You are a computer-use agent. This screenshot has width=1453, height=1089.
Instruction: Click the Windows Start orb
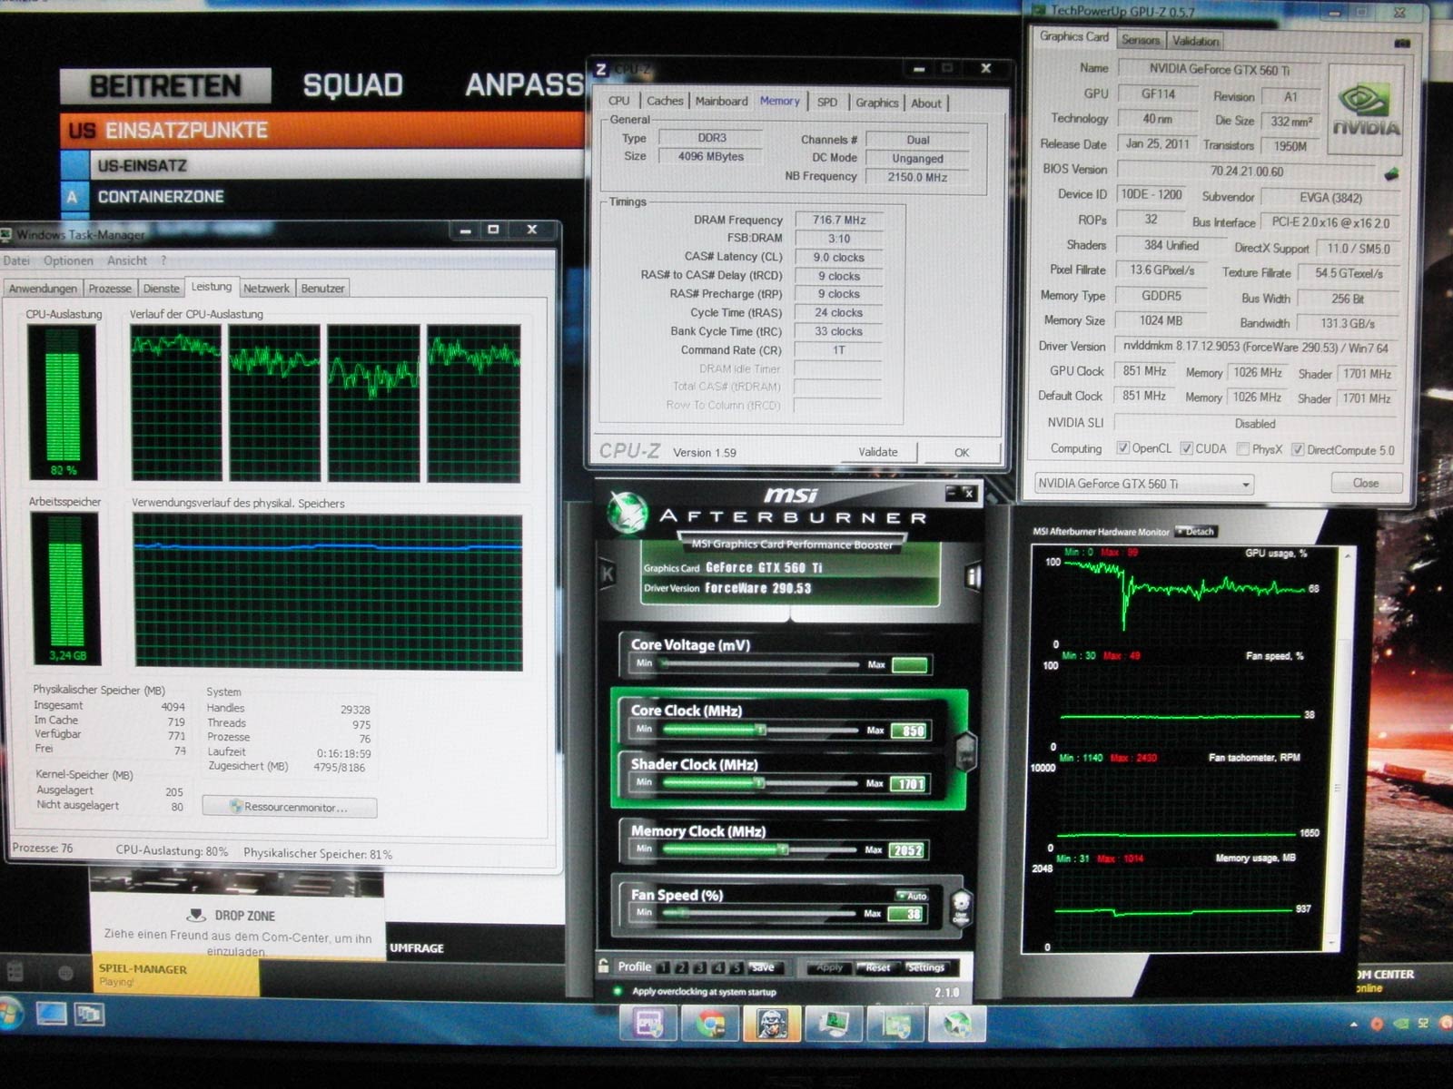click(8, 1014)
